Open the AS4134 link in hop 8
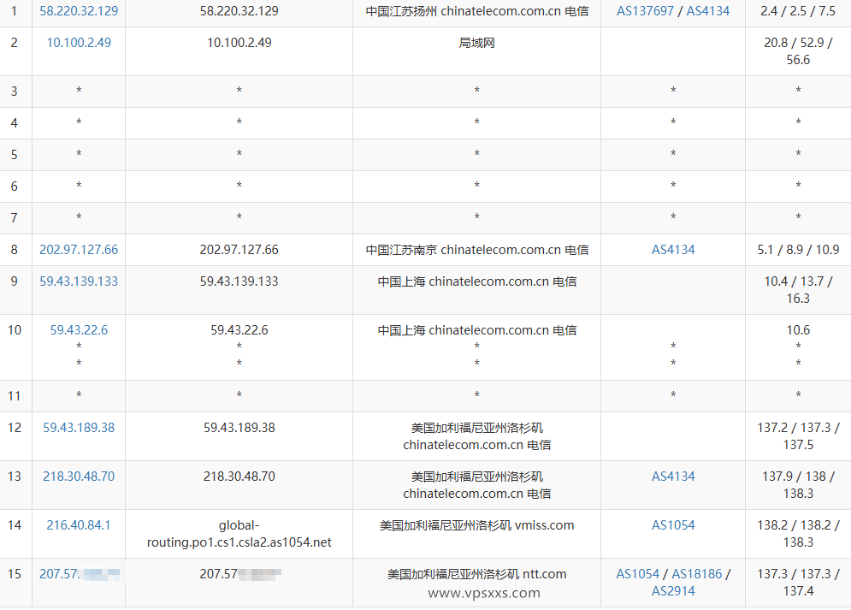 (x=673, y=250)
